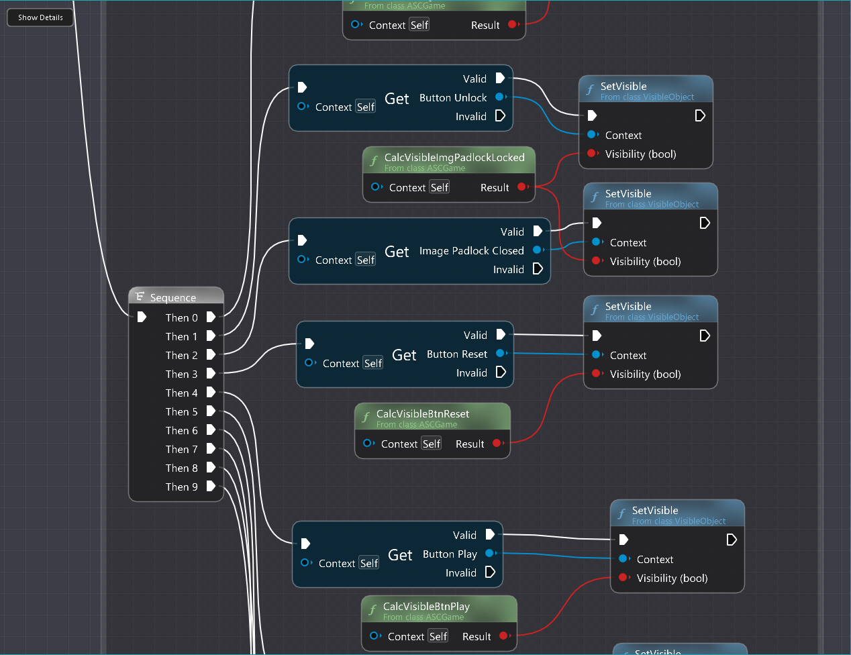Click the Show Details button
The width and height of the screenshot is (851, 655).
(40, 17)
